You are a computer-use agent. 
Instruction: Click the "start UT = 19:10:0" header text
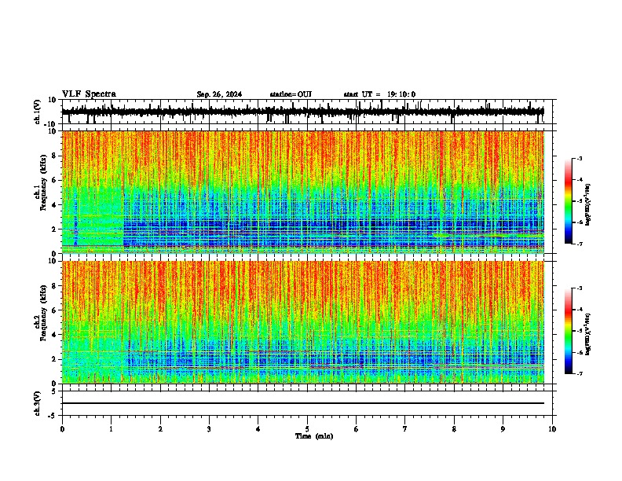[x=379, y=94]
